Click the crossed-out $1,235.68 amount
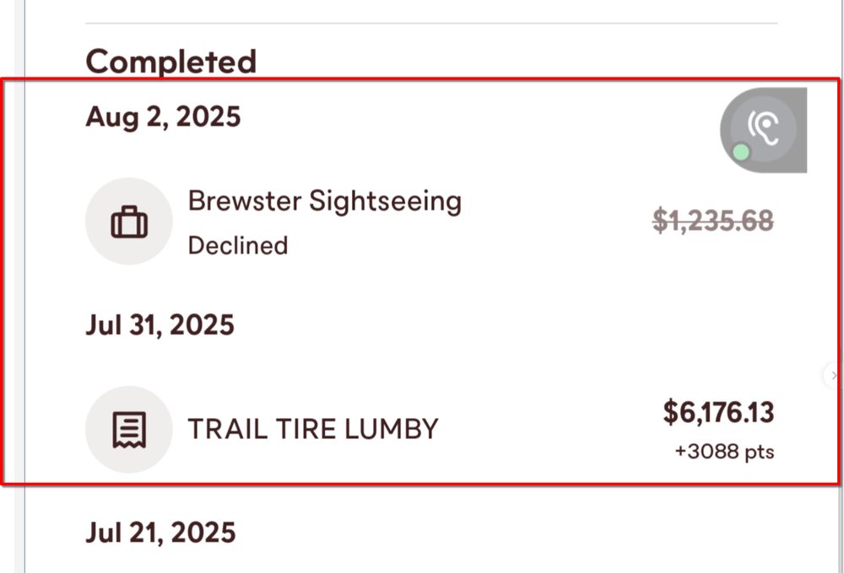 tap(713, 221)
